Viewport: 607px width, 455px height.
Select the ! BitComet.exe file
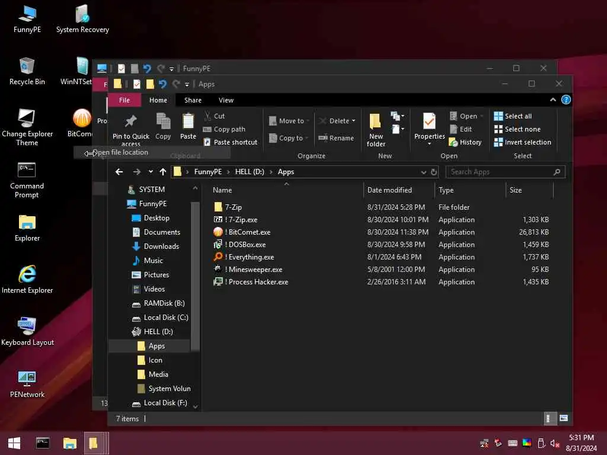click(x=242, y=232)
